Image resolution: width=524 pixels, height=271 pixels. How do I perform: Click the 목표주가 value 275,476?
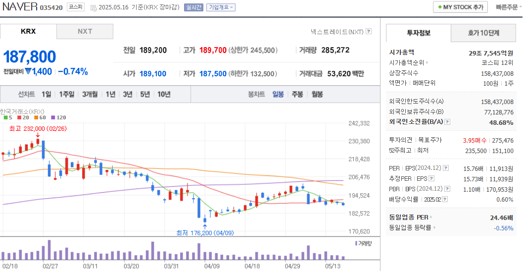coord(503,141)
